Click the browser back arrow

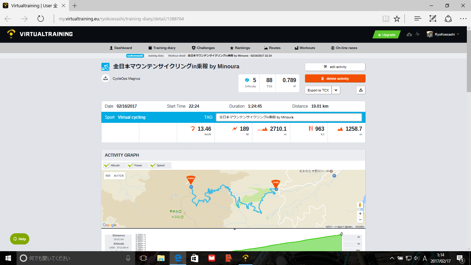click(8, 19)
